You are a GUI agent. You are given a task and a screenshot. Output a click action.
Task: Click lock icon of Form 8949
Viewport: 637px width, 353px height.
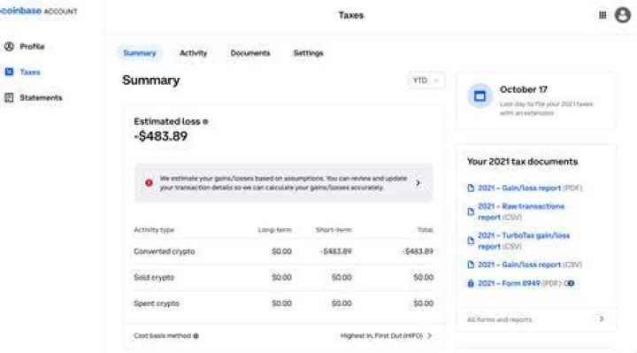471,283
